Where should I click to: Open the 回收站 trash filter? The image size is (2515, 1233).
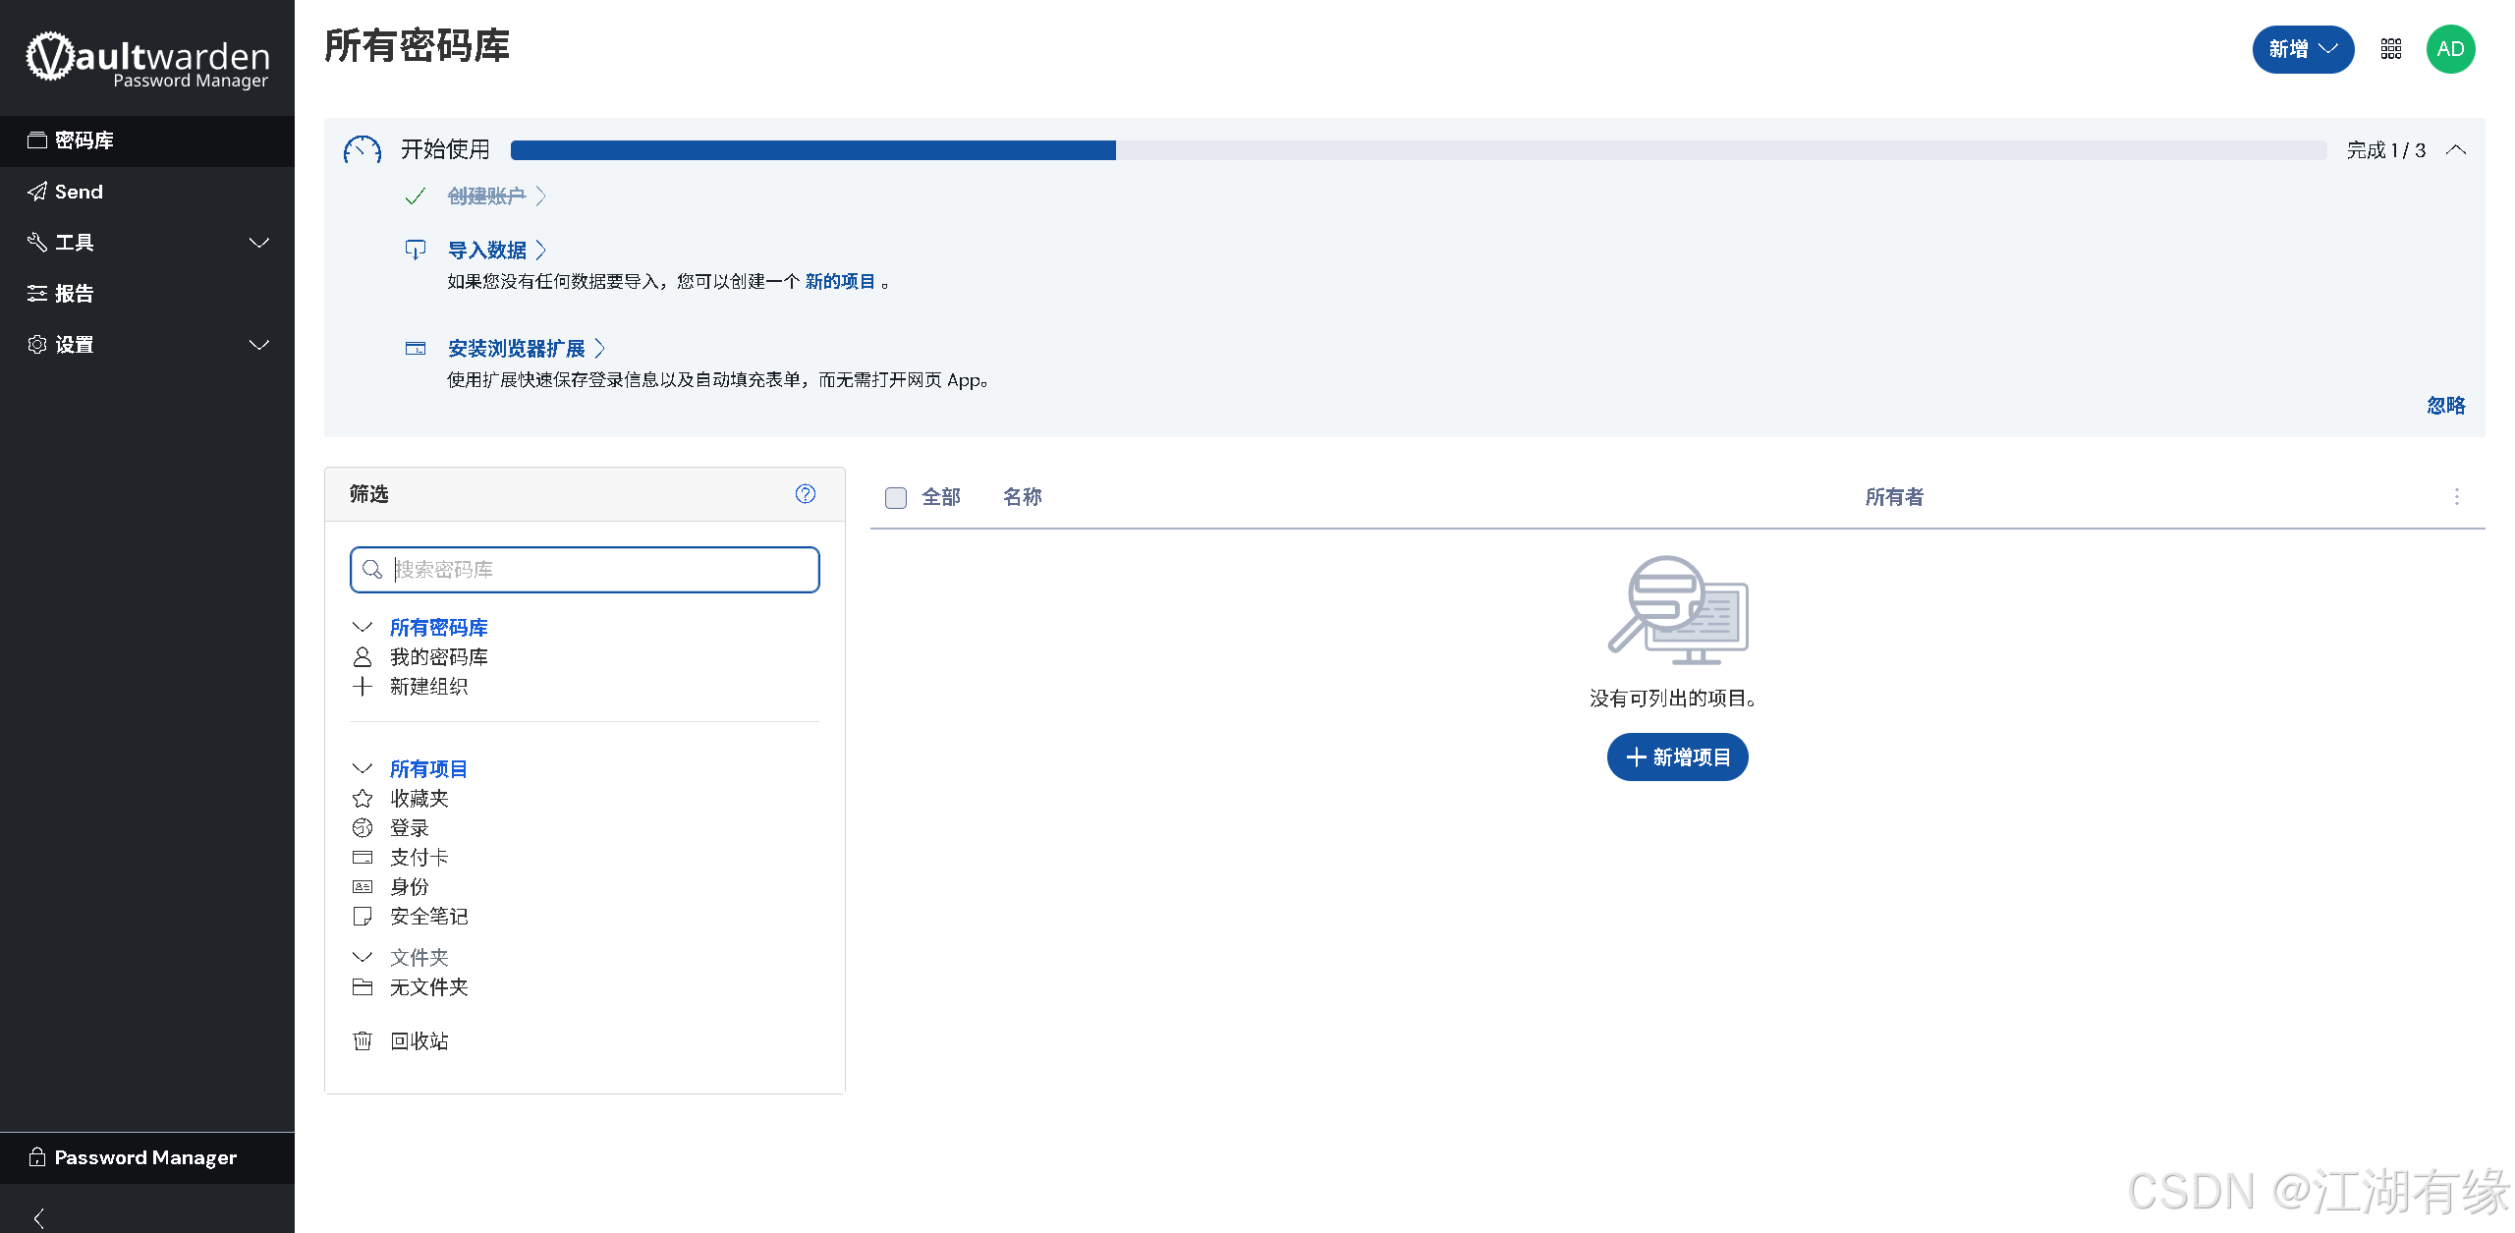click(x=419, y=1040)
